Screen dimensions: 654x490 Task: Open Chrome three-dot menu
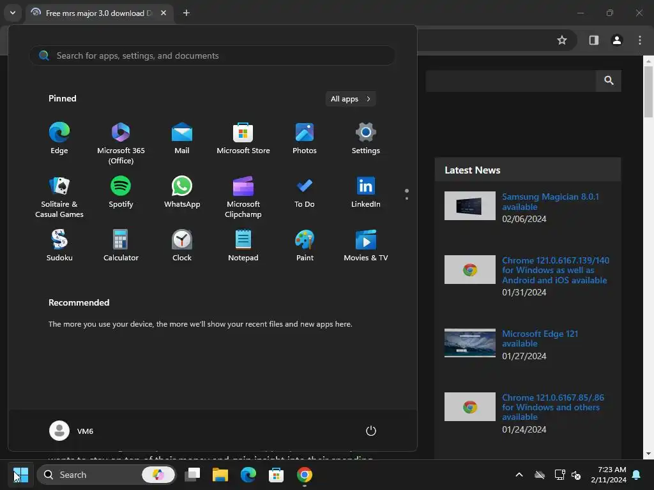point(640,40)
